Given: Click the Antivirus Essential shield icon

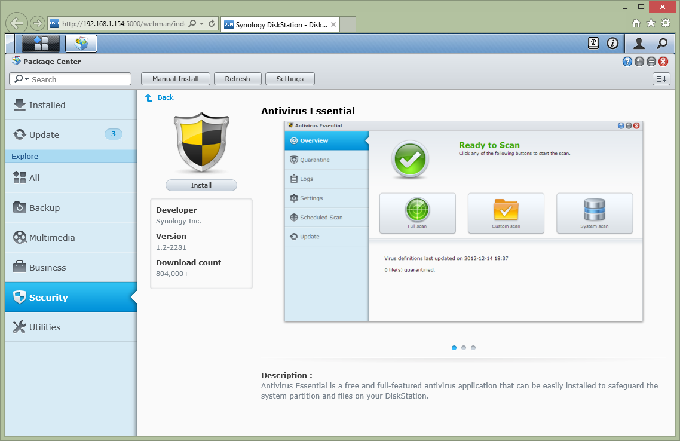Looking at the screenshot, I should pyautogui.click(x=201, y=142).
